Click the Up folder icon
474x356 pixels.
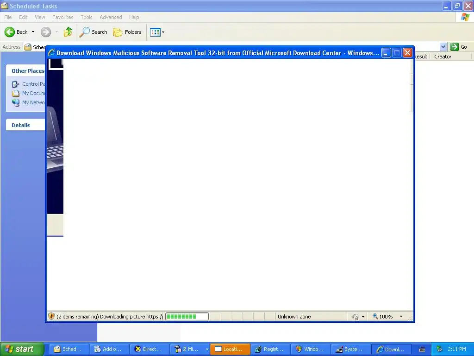68,32
